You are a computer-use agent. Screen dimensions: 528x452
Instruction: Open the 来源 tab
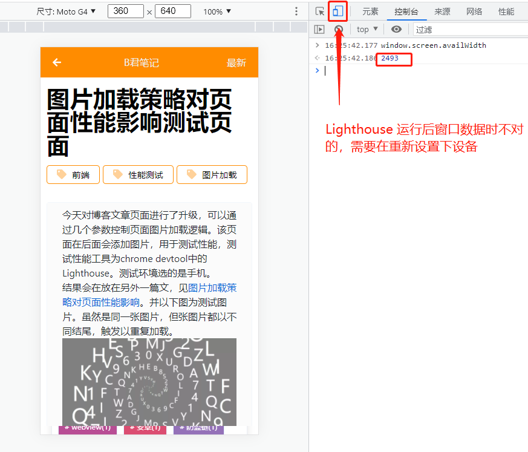pyautogui.click(x=442, y=11)
